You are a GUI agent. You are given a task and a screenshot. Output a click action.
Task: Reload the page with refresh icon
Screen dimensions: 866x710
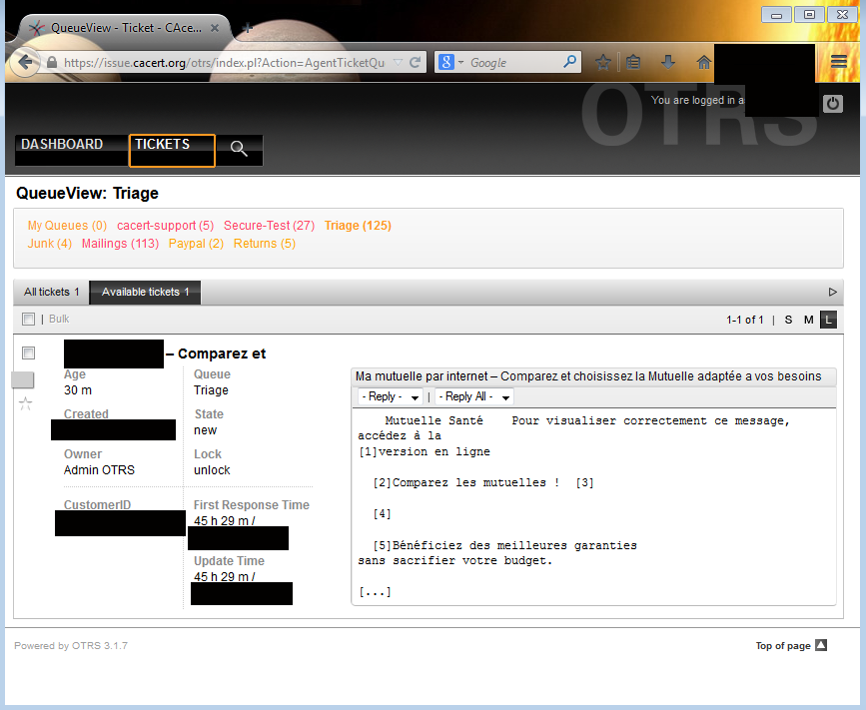click(x=416, y=62)
